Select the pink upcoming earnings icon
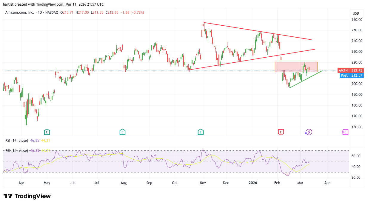This screenshot has height=205, width=368. [345, 132]
